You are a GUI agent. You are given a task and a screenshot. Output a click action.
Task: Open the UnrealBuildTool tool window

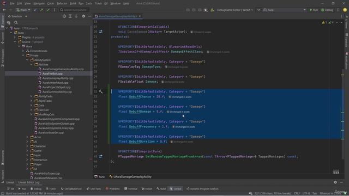click(x=71, y=189)
